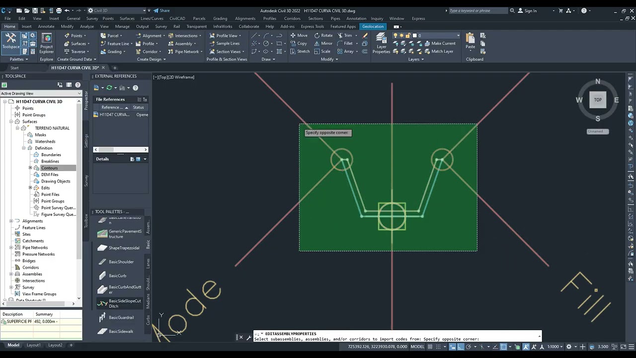Image resolution: width=636 pixels, height=358 pixels.
Task: Toggle layer 0 on/off lightbulb icon
Action: tap(396, 35)
